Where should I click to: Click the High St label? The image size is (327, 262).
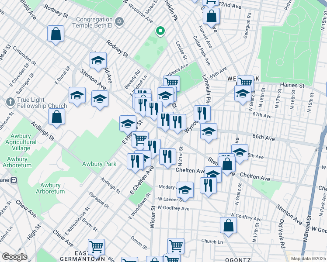[x=34, y=232]
